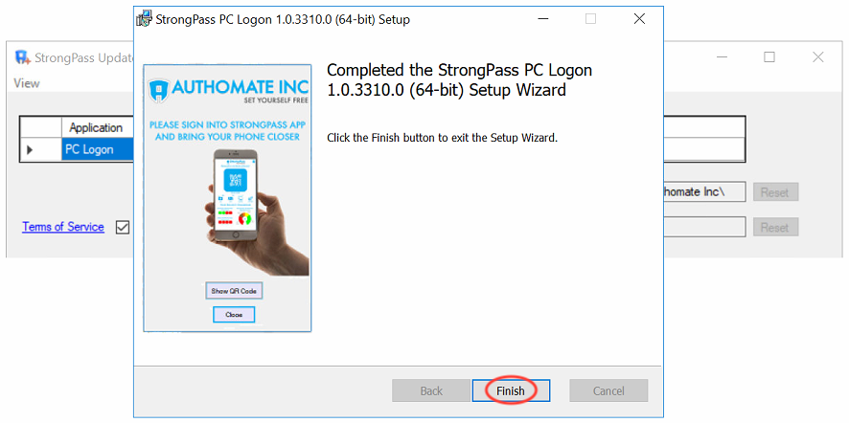Select the PC Logon row in Application table

[x=97, y=150]
